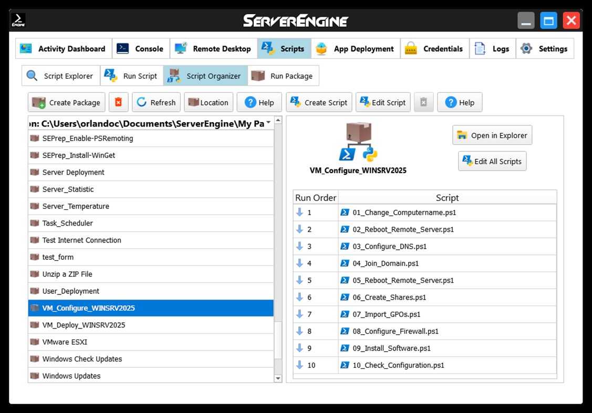Switch to the Run Package tab
Image resolution: width=592 pixels, height=413 pixels.
click(x=283, y=75)
